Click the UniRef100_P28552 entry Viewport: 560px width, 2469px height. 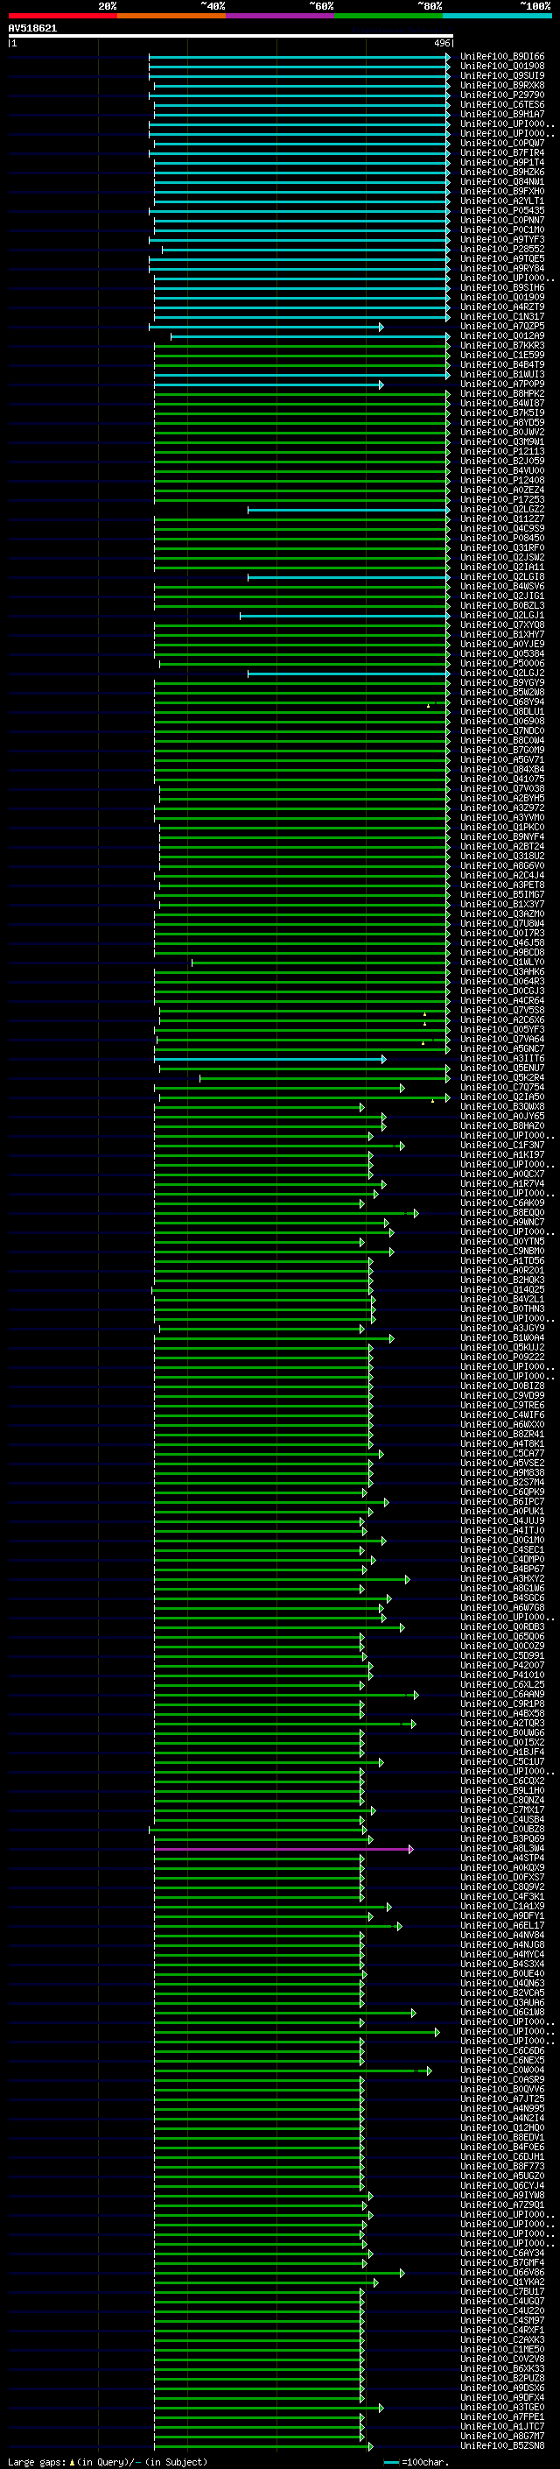tap(502, 250)
